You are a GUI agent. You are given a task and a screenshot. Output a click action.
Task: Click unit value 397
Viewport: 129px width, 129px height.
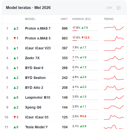65,48
